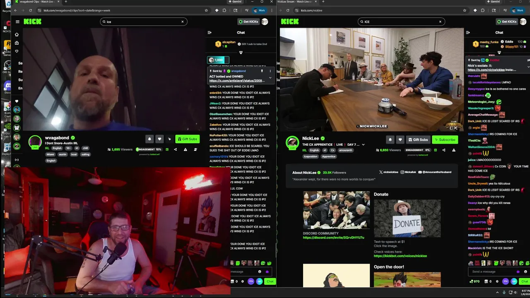This screenshot has height=298, width=530.
Task: Click green botted.wtf icon beside NickLee engagement
Action: pyautogui.click(x=435, y=150)
